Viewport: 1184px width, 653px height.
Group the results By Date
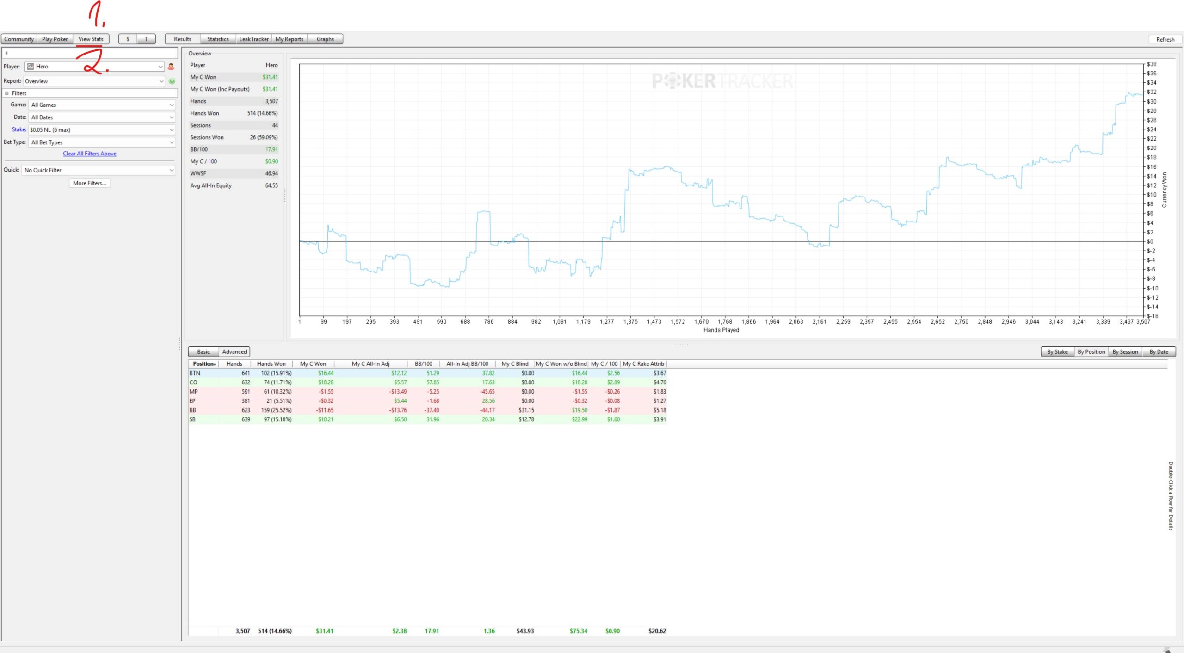click(x=1159, y=352)
